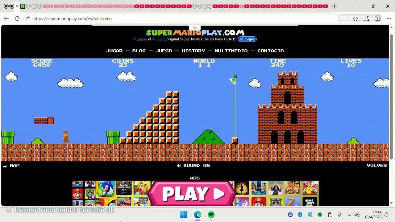Click the question block next to the bricks
Image resolution: width=395 pixels, height=222 pixels.
pos(51,121)
